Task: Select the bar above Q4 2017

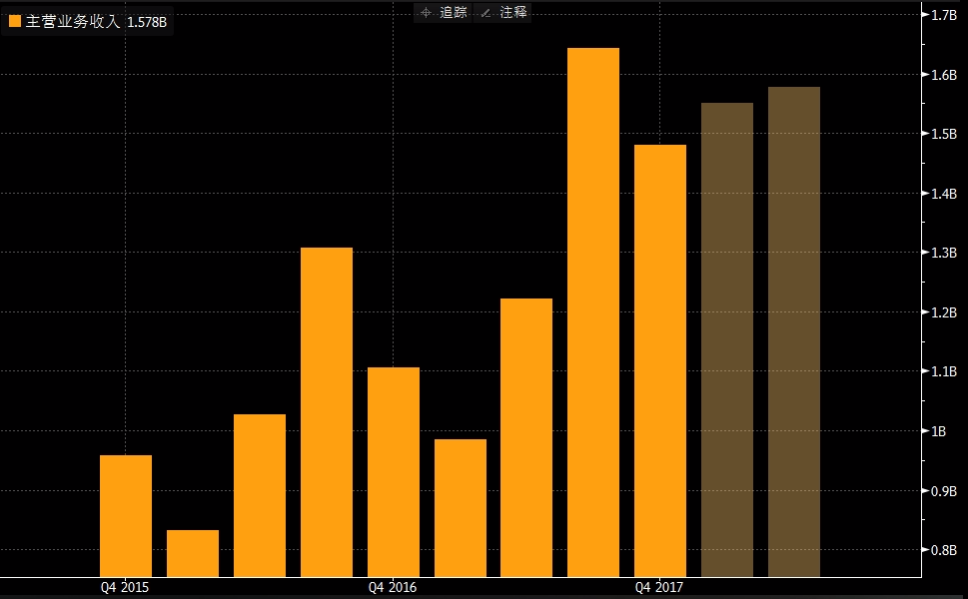Action: 660,360
